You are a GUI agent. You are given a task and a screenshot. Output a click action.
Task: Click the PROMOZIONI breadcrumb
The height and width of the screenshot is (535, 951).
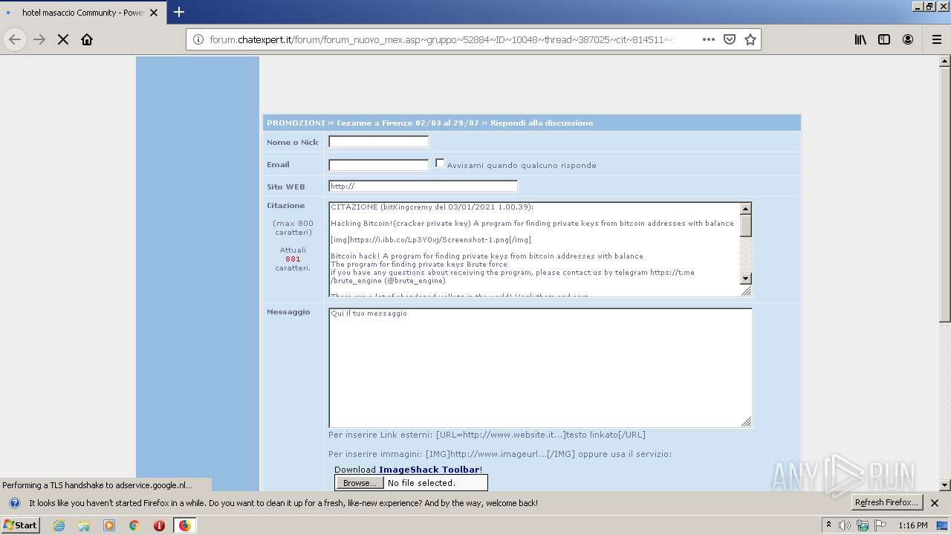(296, 123)
